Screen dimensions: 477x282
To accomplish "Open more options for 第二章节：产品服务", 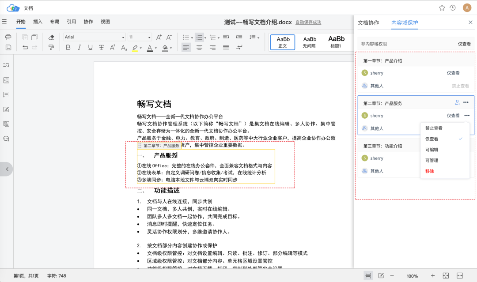I will tap(466, 102).
